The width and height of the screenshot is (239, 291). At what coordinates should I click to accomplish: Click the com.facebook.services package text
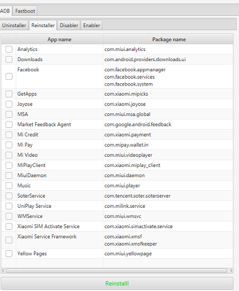(129, 77)
